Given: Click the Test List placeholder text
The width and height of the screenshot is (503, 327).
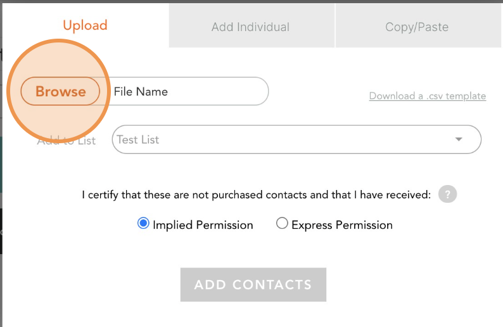Looking at the screenshot, I should coord(138,139).
